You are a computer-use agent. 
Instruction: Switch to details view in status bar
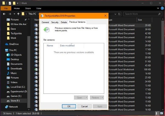tap(157, 113)
